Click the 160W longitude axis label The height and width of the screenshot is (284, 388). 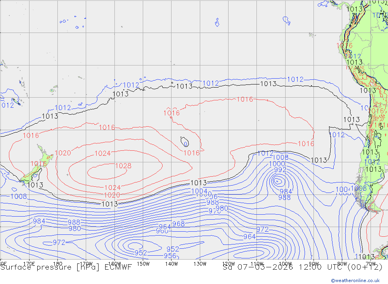tap(114, 264)
